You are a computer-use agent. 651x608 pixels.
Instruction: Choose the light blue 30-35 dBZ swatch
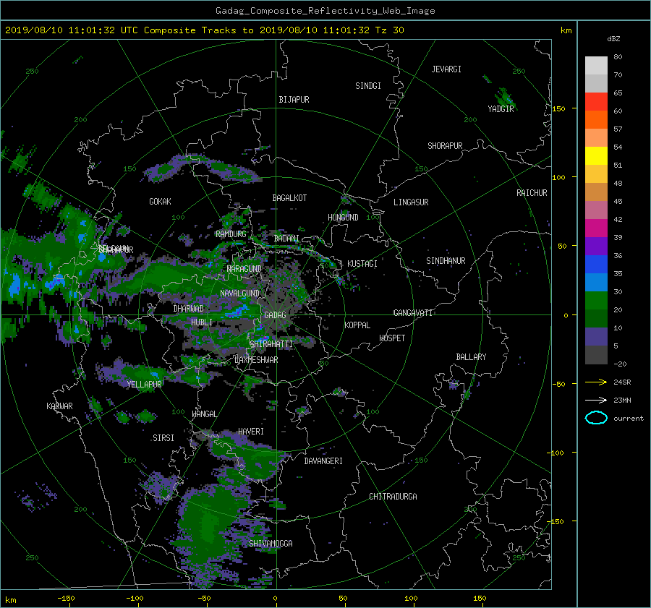coord(596,282)
